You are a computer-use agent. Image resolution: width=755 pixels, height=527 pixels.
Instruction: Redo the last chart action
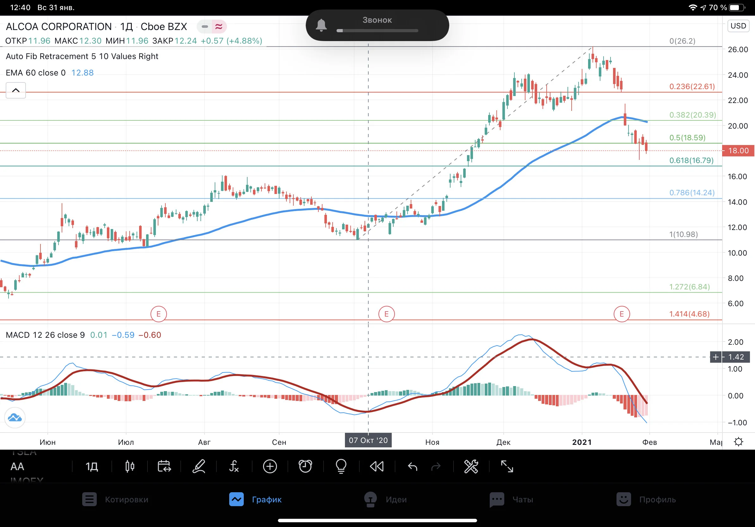coord(436,466)
